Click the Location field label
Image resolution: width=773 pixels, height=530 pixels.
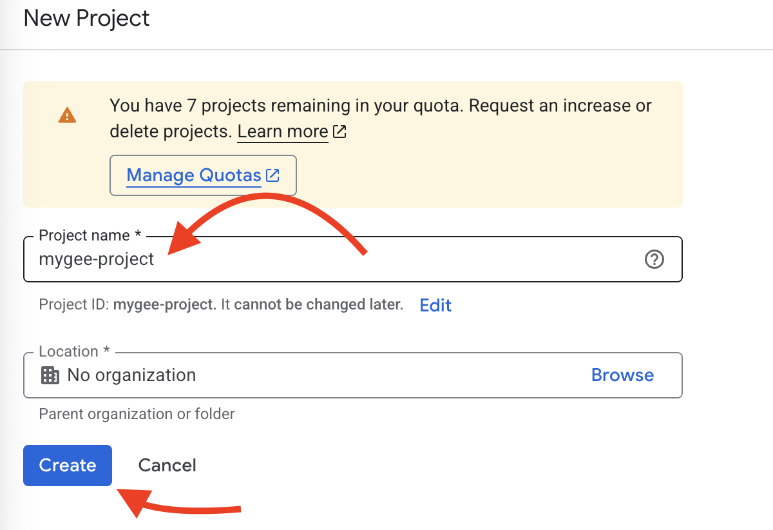(x=74, y=351)
